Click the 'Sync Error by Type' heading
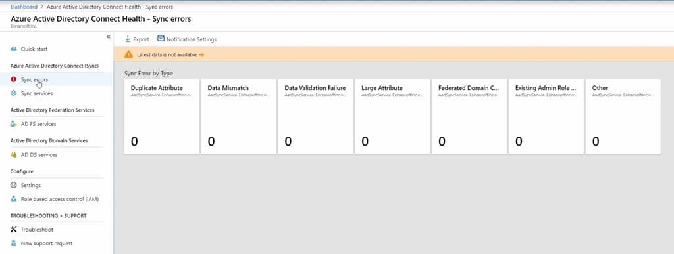 coord(149,74)
